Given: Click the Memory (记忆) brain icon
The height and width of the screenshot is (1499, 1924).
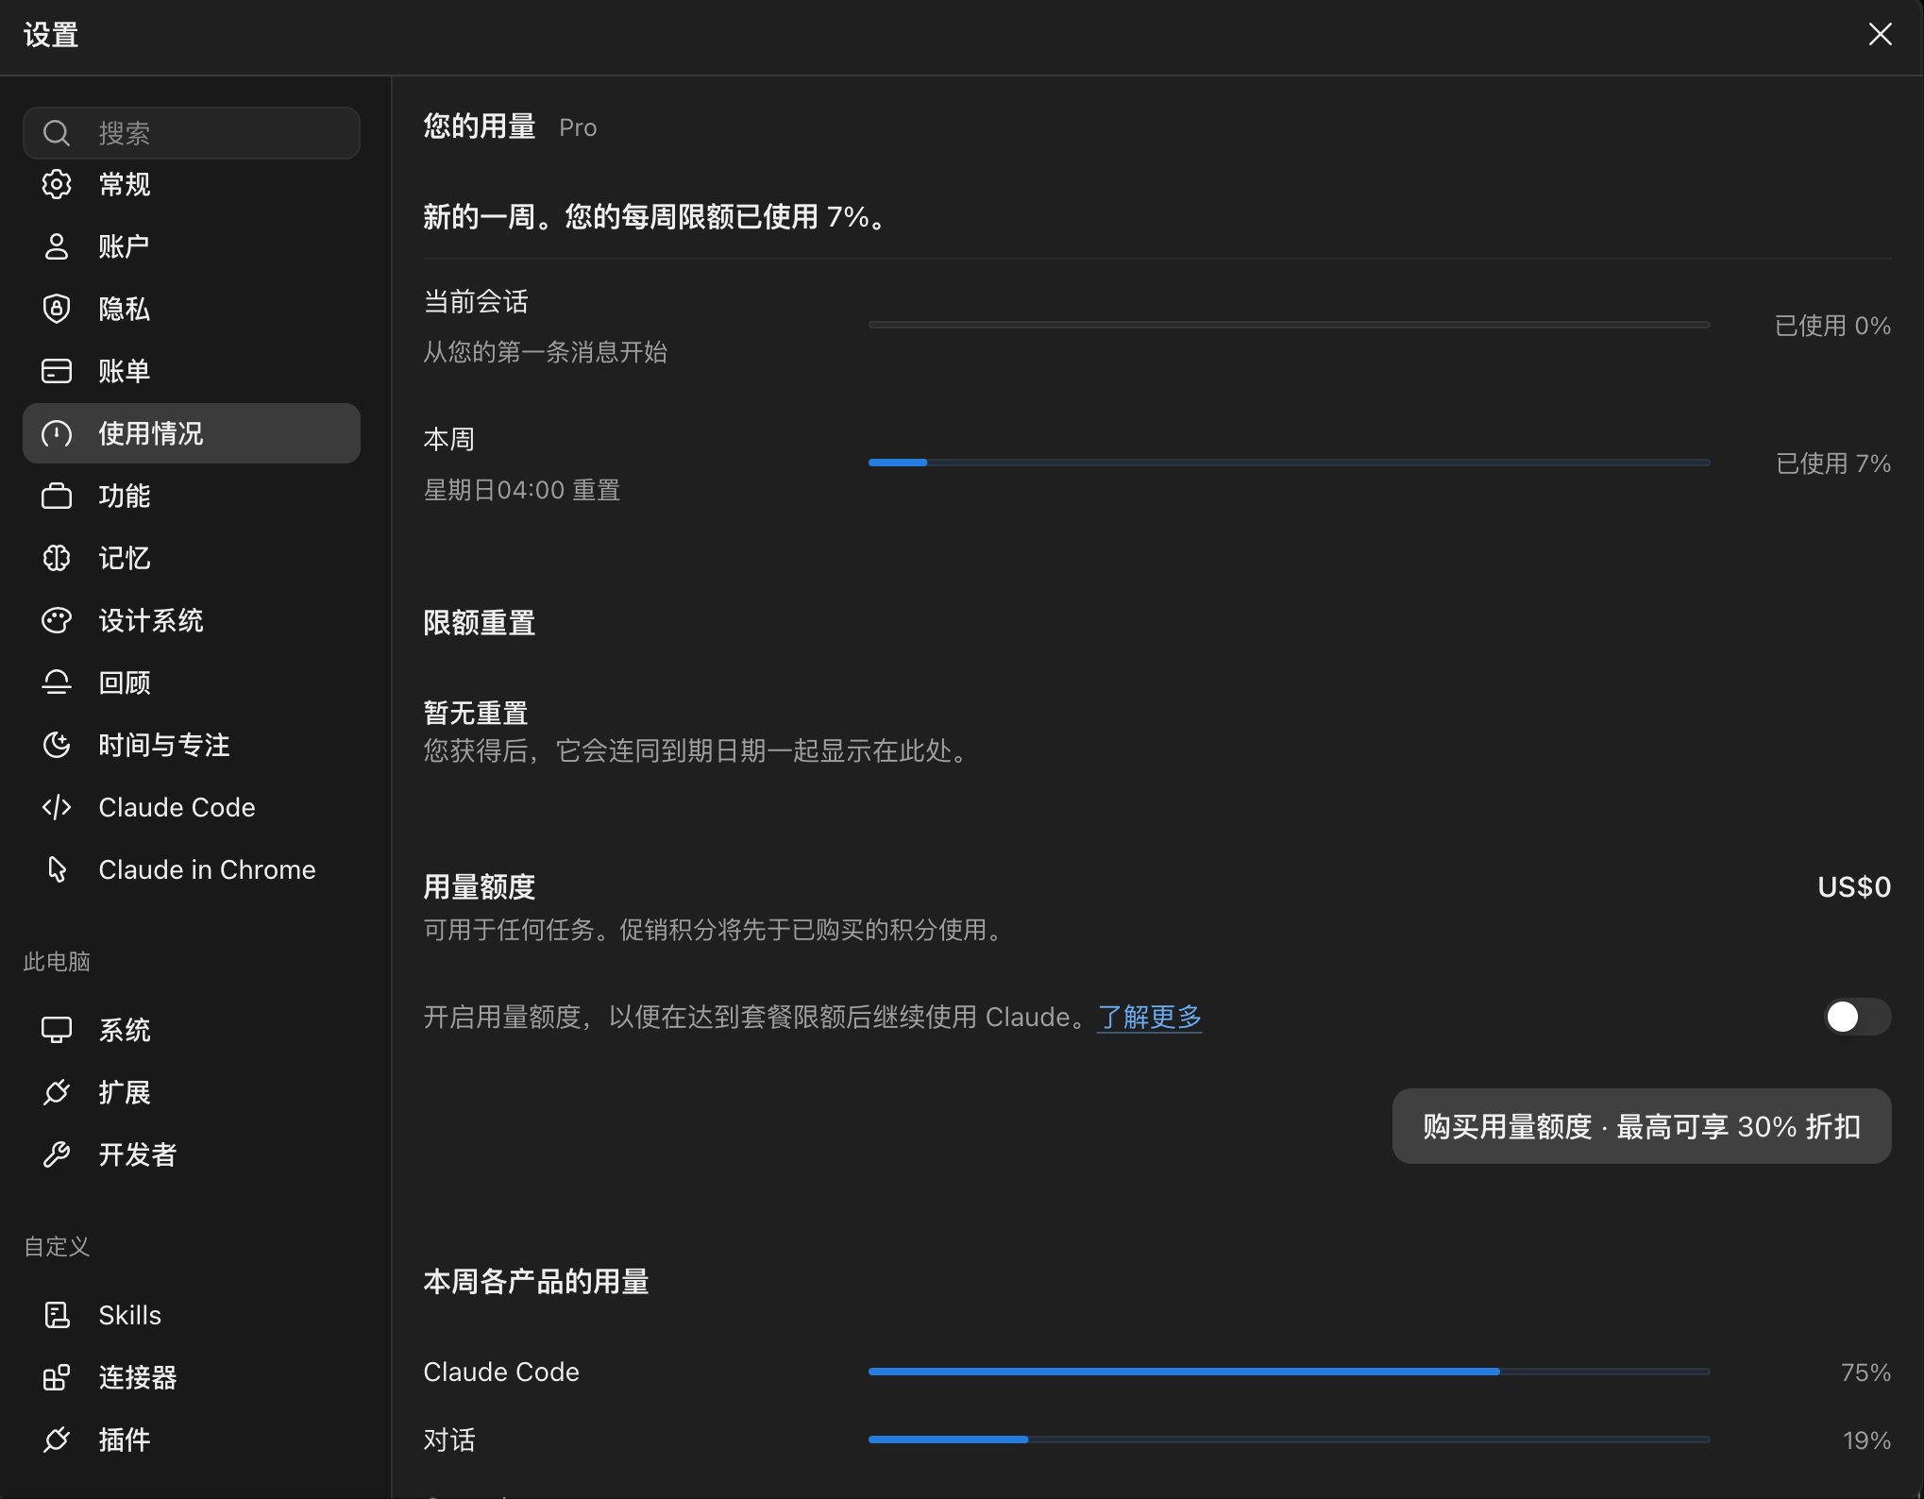Looking at the screenshot, I should tap(57, 558).
